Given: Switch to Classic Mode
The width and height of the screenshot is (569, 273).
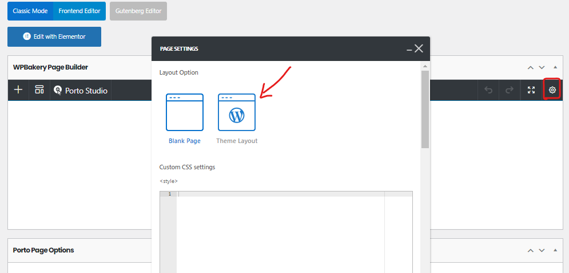Looking at the screenshot, I should point(30,11).
